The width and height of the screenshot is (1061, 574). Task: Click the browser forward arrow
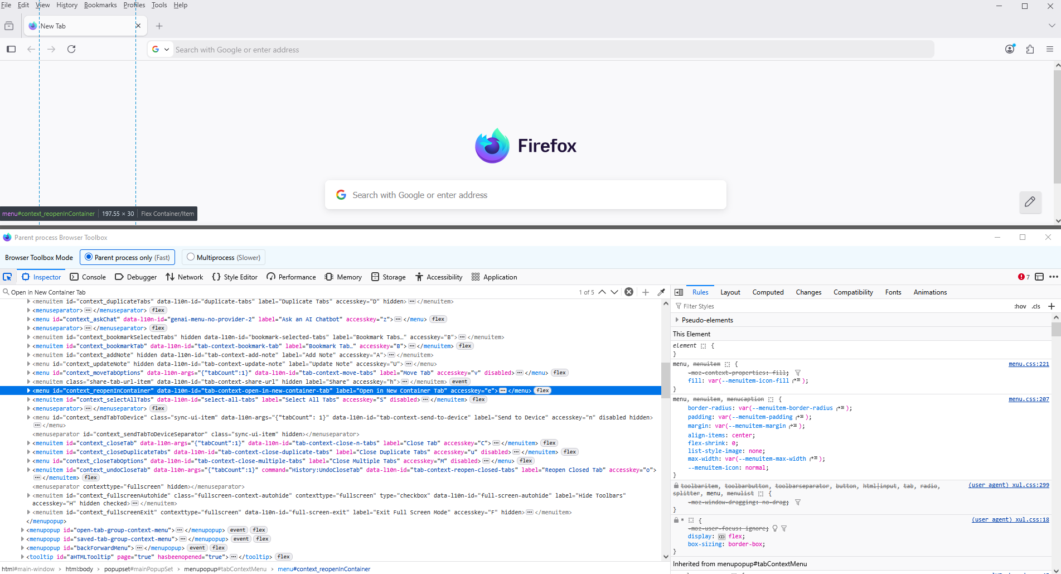click(x=51, y=49)
